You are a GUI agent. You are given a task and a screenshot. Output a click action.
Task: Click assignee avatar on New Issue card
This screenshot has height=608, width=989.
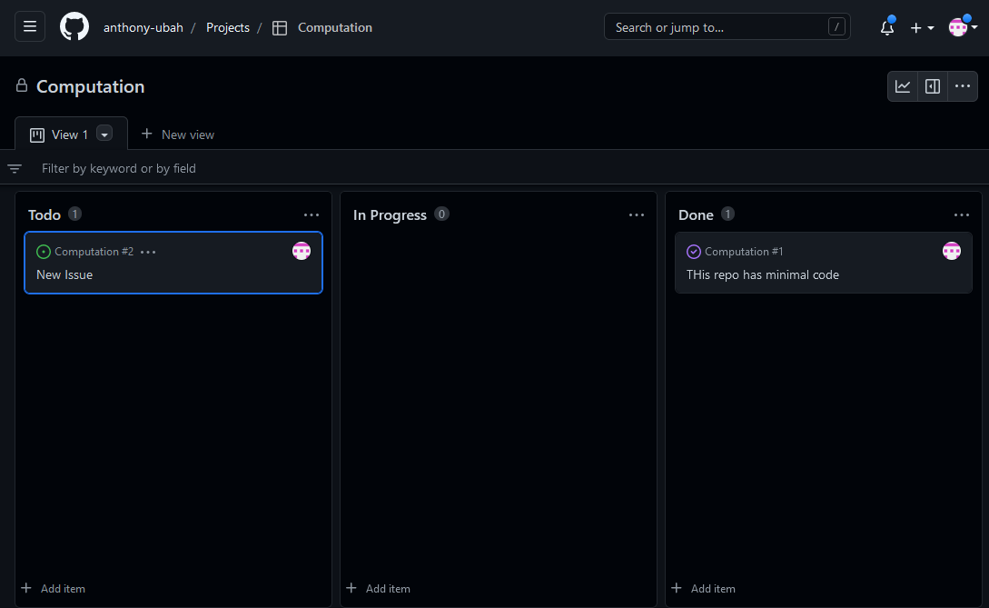click(x=302, y=251)
